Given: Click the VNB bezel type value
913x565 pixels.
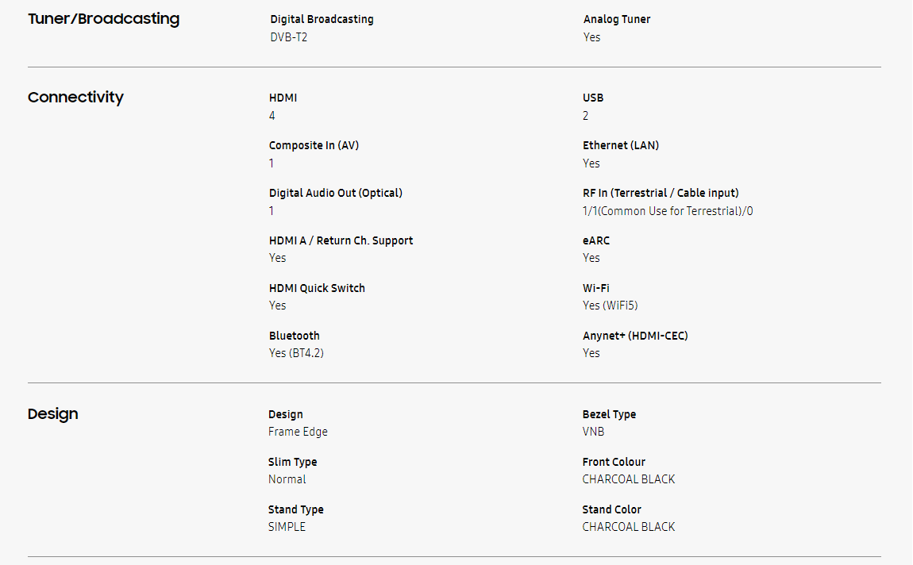Looking at the screenshot, I should (593, 432).
